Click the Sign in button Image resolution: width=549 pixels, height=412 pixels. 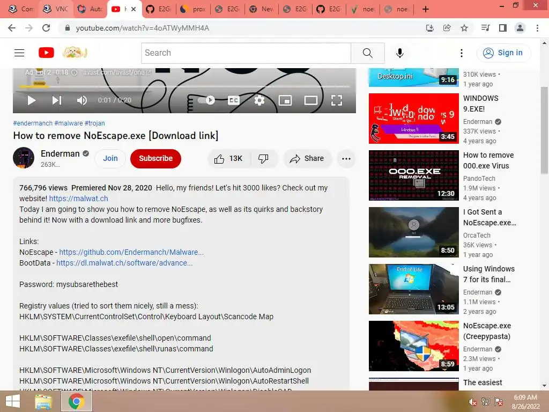click(x=503, y=53)
